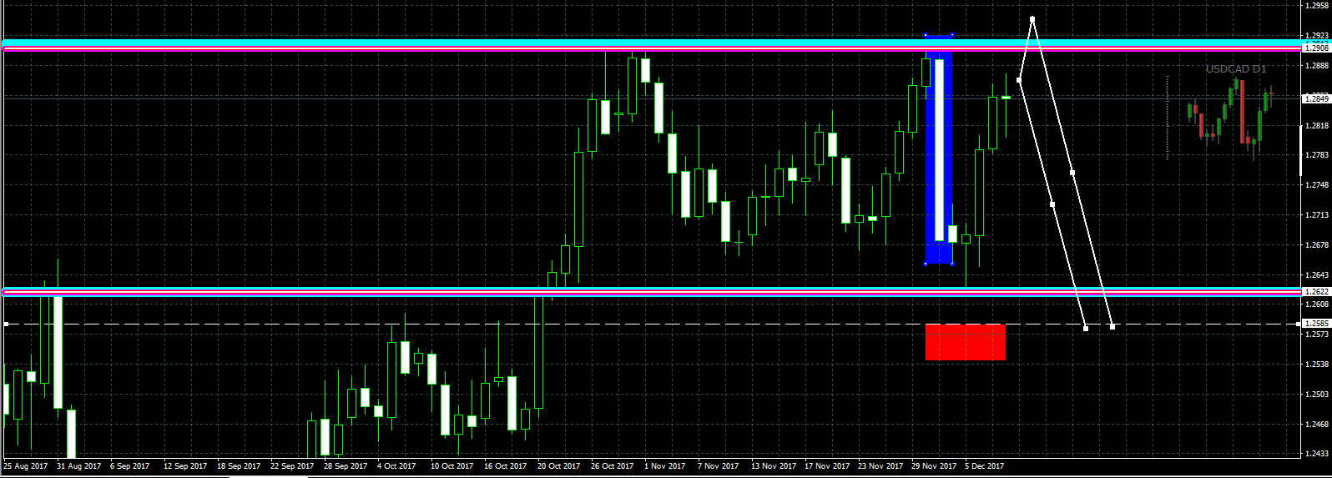The height and width of the screenshot is (478, 1332).
Task: Click the 1.2678 price axis value
Action: click(x=1317, y=245)
